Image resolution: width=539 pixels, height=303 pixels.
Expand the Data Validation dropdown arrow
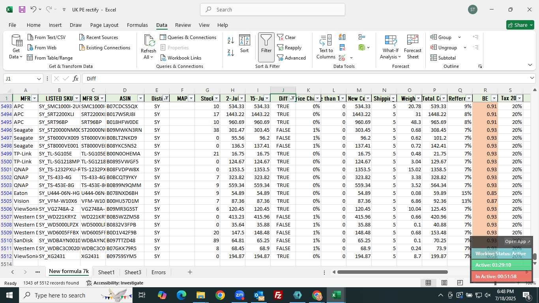coord(351,58)
